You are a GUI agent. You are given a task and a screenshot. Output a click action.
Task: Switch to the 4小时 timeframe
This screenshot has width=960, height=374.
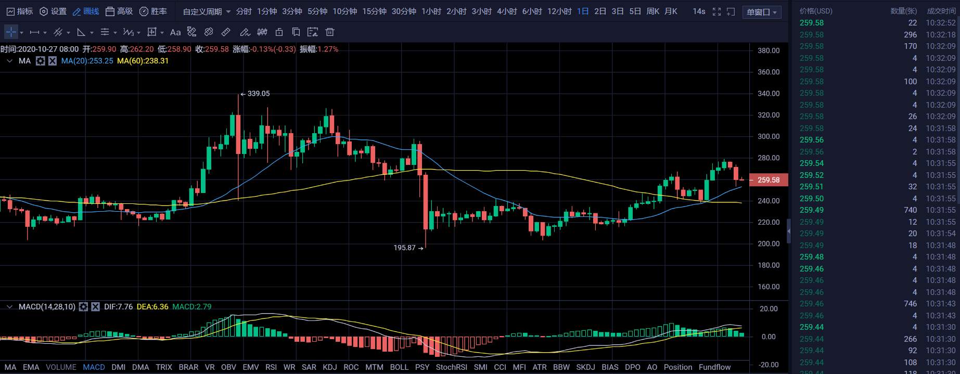(x=507, y=11)
